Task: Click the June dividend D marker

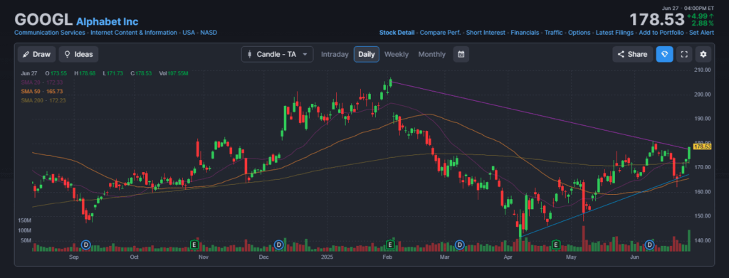Action: (650, 245)
